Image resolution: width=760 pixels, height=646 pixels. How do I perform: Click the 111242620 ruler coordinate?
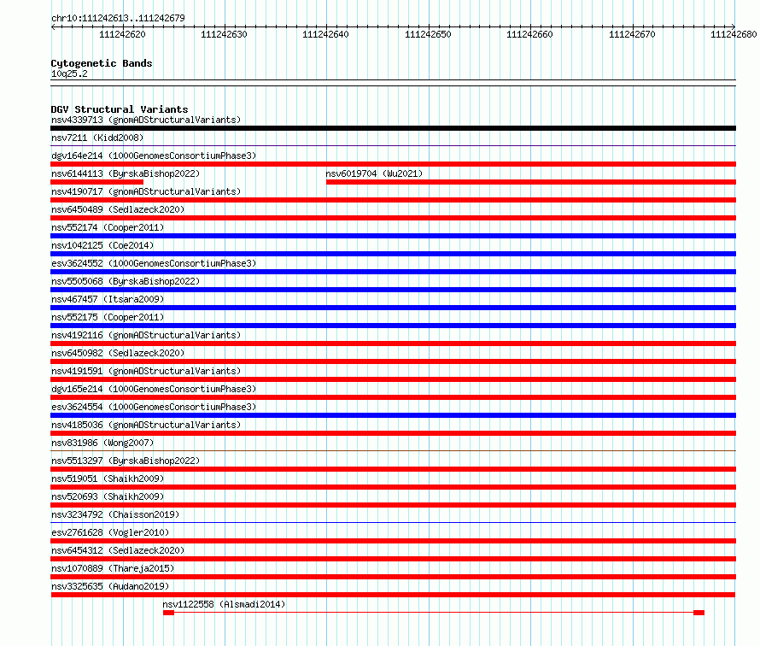pyautogui.click(x=122, y=34)
